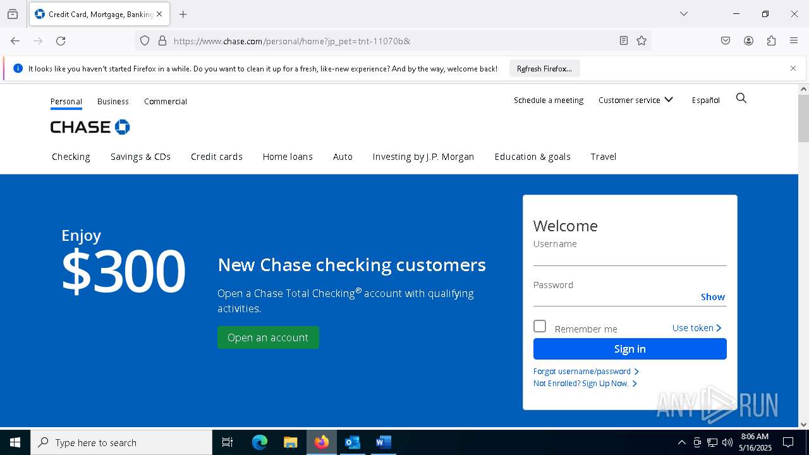Click the page vertical scrollbar thumb
The height and width of the screenshot is (455, 809).
pos(804,119)
